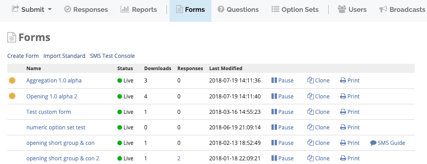Open the opening short group & con 2 form
This screenshot has width=427, height=164.
[x=63, y=159]
